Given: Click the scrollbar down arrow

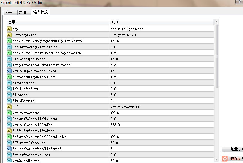Looking at the screenshot, I should click(x=216, y=159).
